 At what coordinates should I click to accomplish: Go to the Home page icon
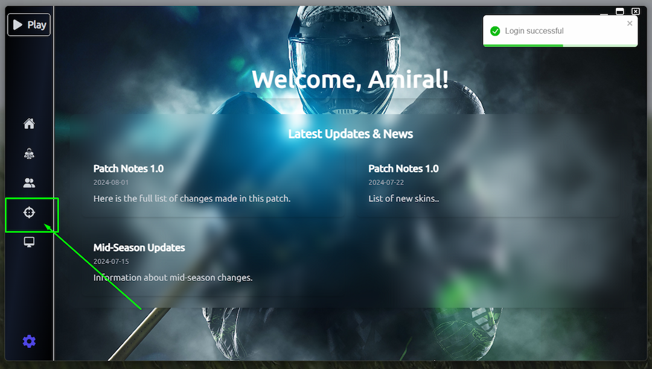click(29, 124)
